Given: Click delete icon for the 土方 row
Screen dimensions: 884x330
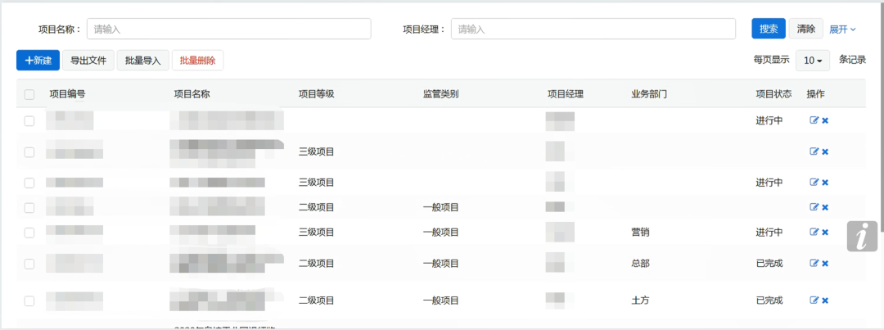Looking at the screenshot, I should point(825,301).
